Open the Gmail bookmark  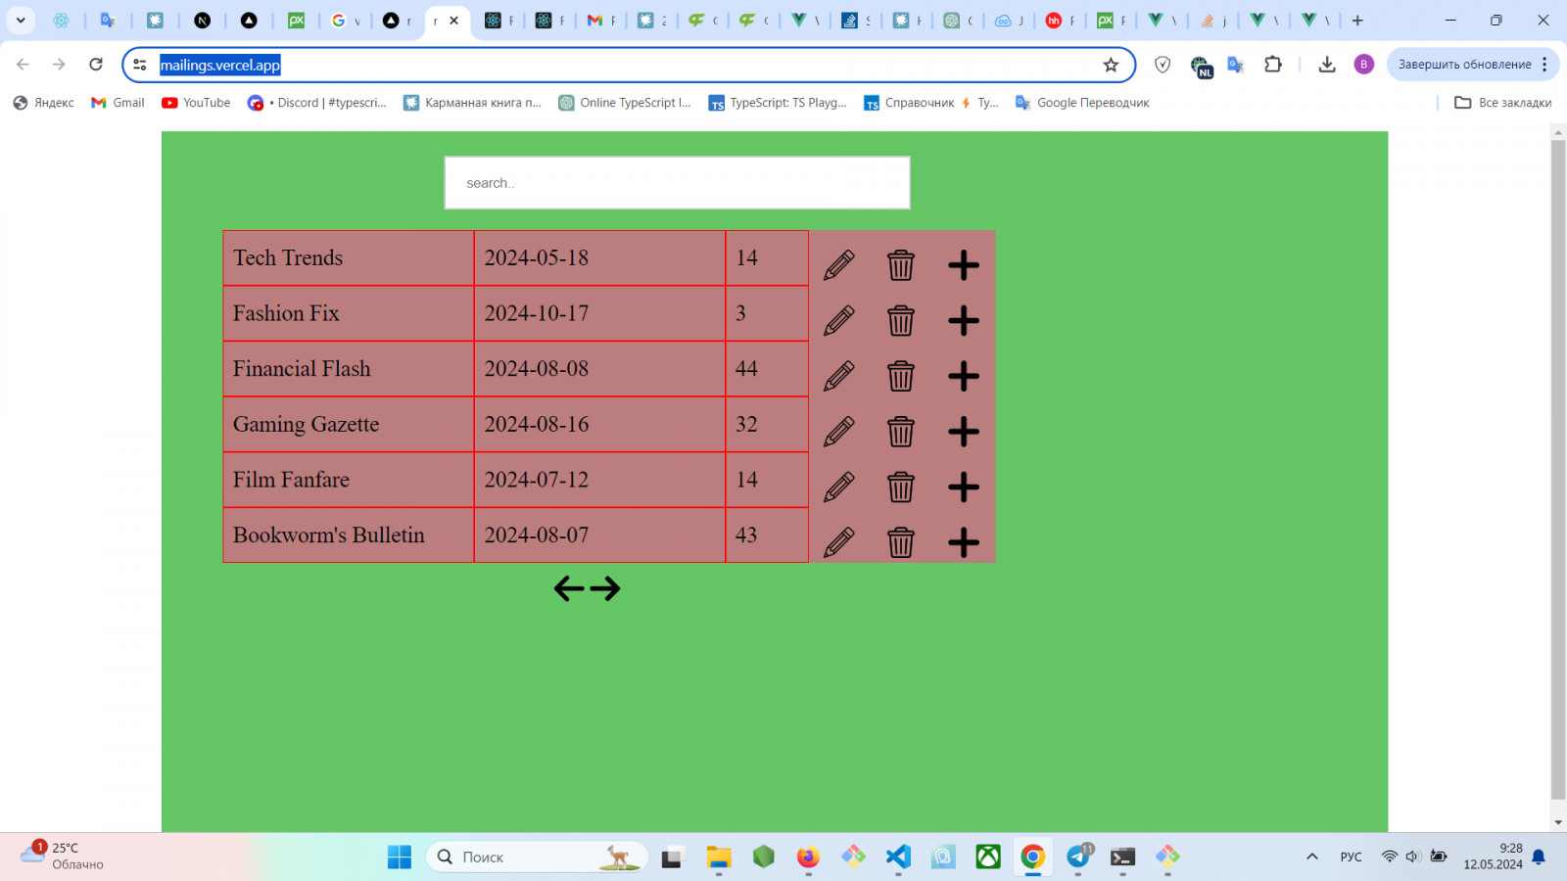pos(118,103)
